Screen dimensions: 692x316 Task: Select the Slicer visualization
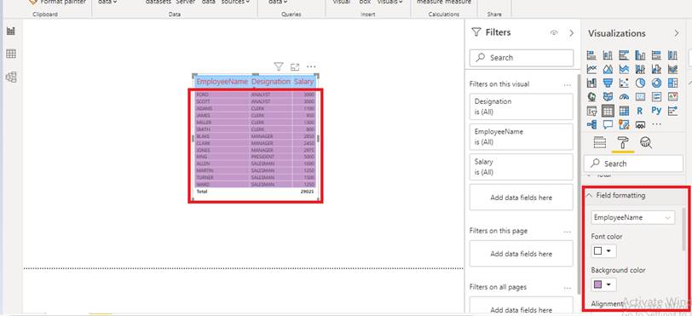pyautogui.click(x=591, y=111)
